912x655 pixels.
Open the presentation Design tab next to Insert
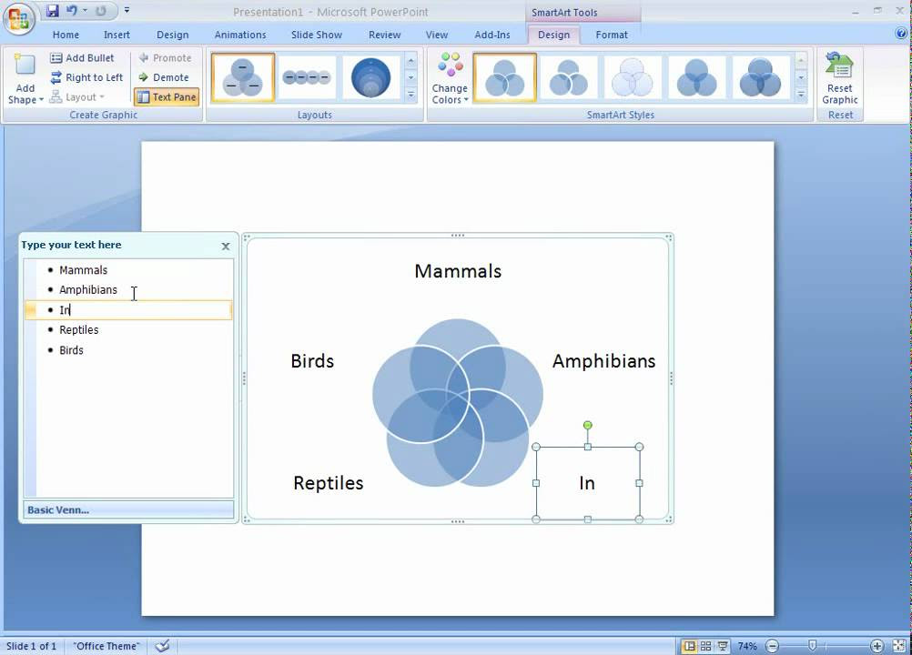tap(173, 35)
